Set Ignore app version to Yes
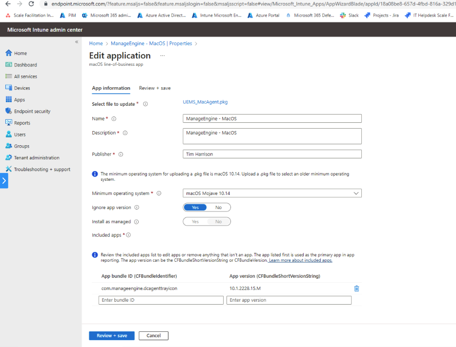This screenshot has height=347, width=456. [195, 207]
